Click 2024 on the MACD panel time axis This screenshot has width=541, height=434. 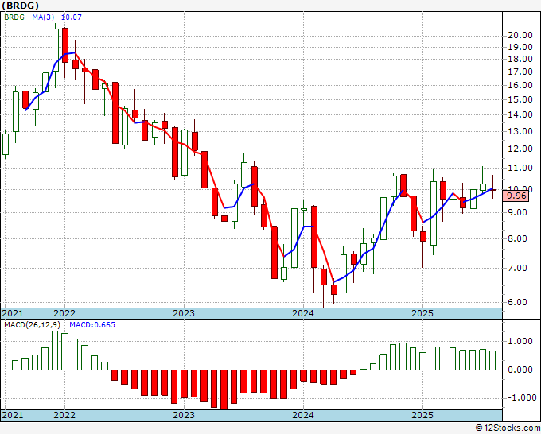pos(303,415)
